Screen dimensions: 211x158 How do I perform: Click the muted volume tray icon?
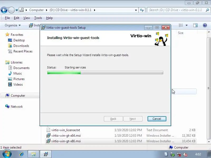pyautogui.click(x=185, y=154)
